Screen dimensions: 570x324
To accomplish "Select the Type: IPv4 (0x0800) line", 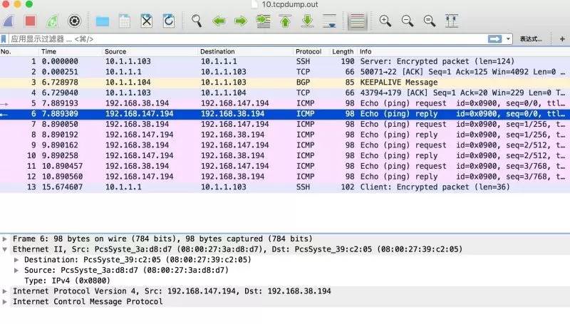I will [x=67, y=281].
